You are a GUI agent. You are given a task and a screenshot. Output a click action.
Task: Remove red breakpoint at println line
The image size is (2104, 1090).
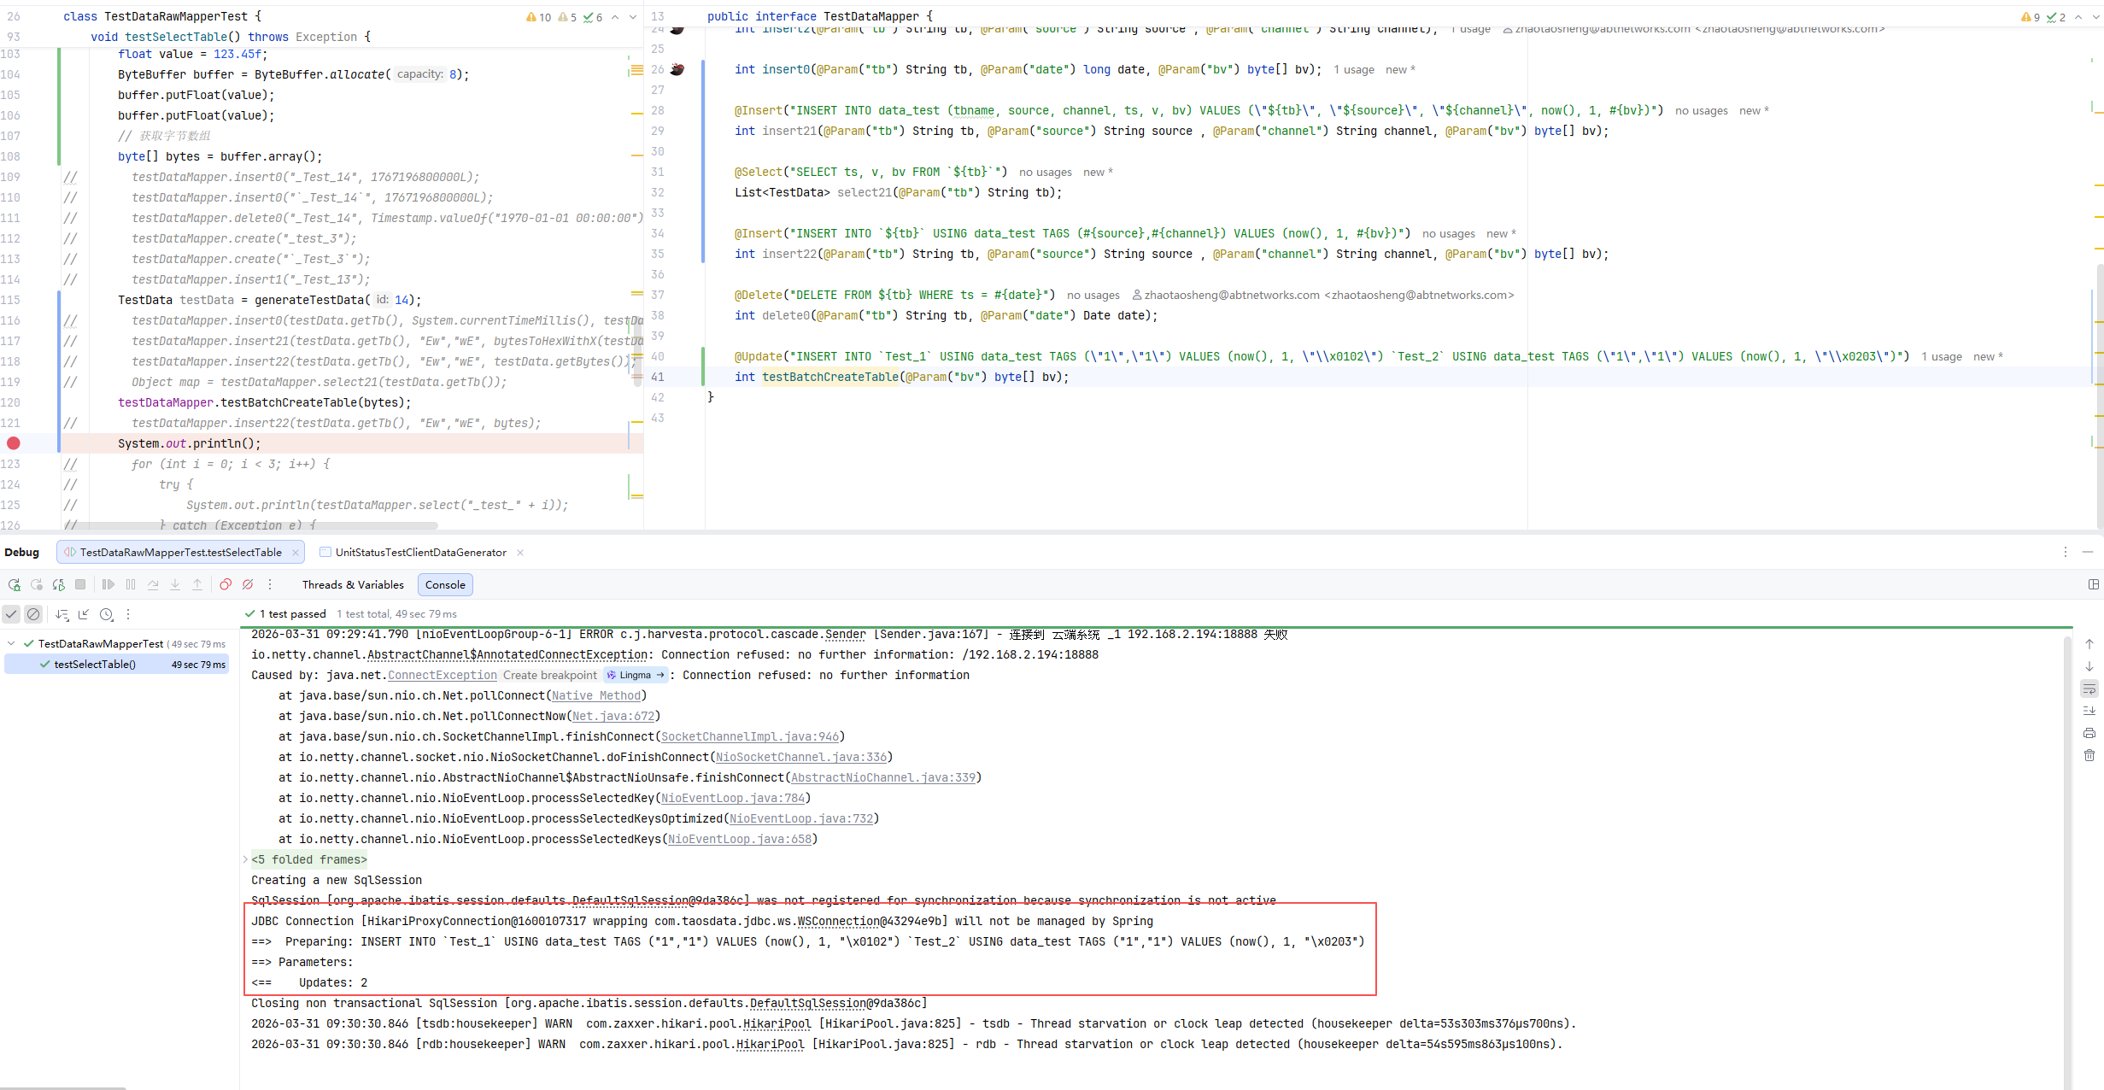pyautogui.click(x=14, y=443)
